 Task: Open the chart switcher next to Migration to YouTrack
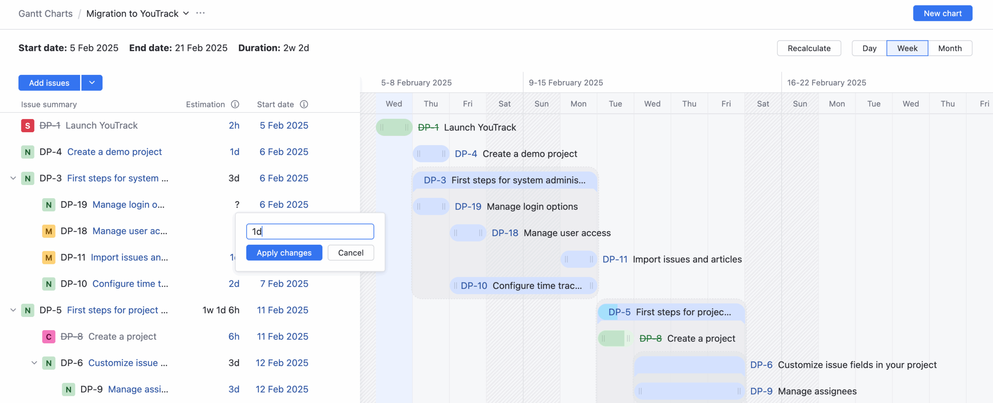pos(186,13)
